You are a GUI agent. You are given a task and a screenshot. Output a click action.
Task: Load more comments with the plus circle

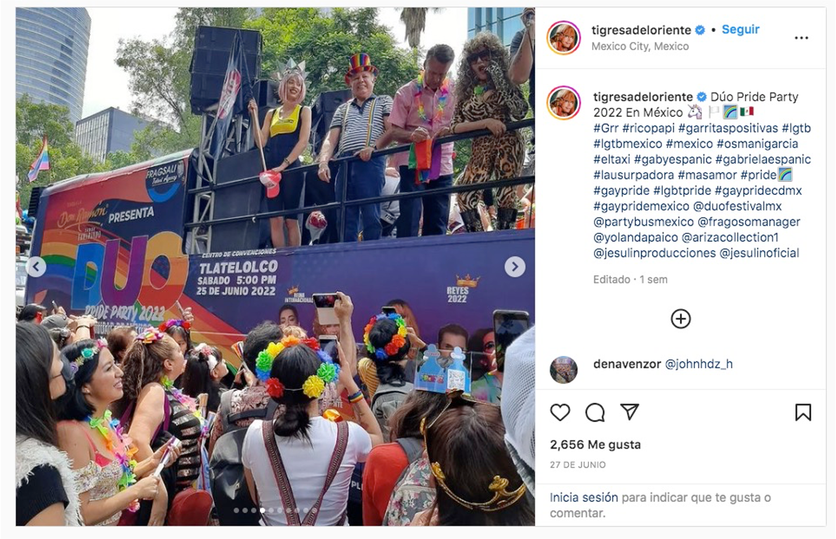681,319
